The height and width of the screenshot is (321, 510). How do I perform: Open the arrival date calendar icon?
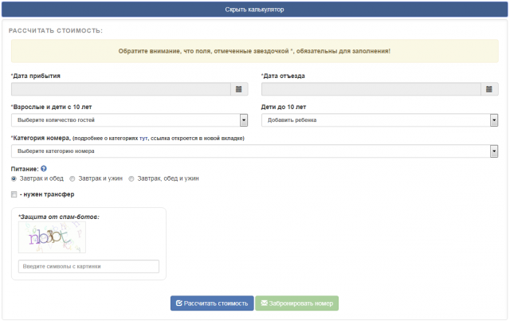[239, 89]
